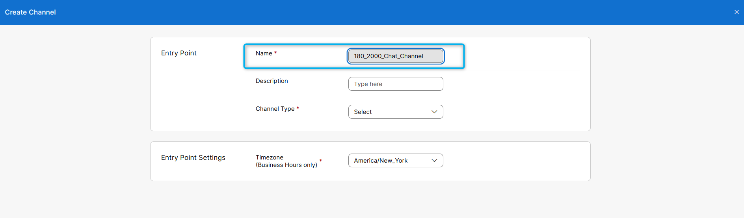Click the red asterisk beside Channel Type
Image resolution: width=744 pixels, height=218 pixels.
tap(298, 108)
